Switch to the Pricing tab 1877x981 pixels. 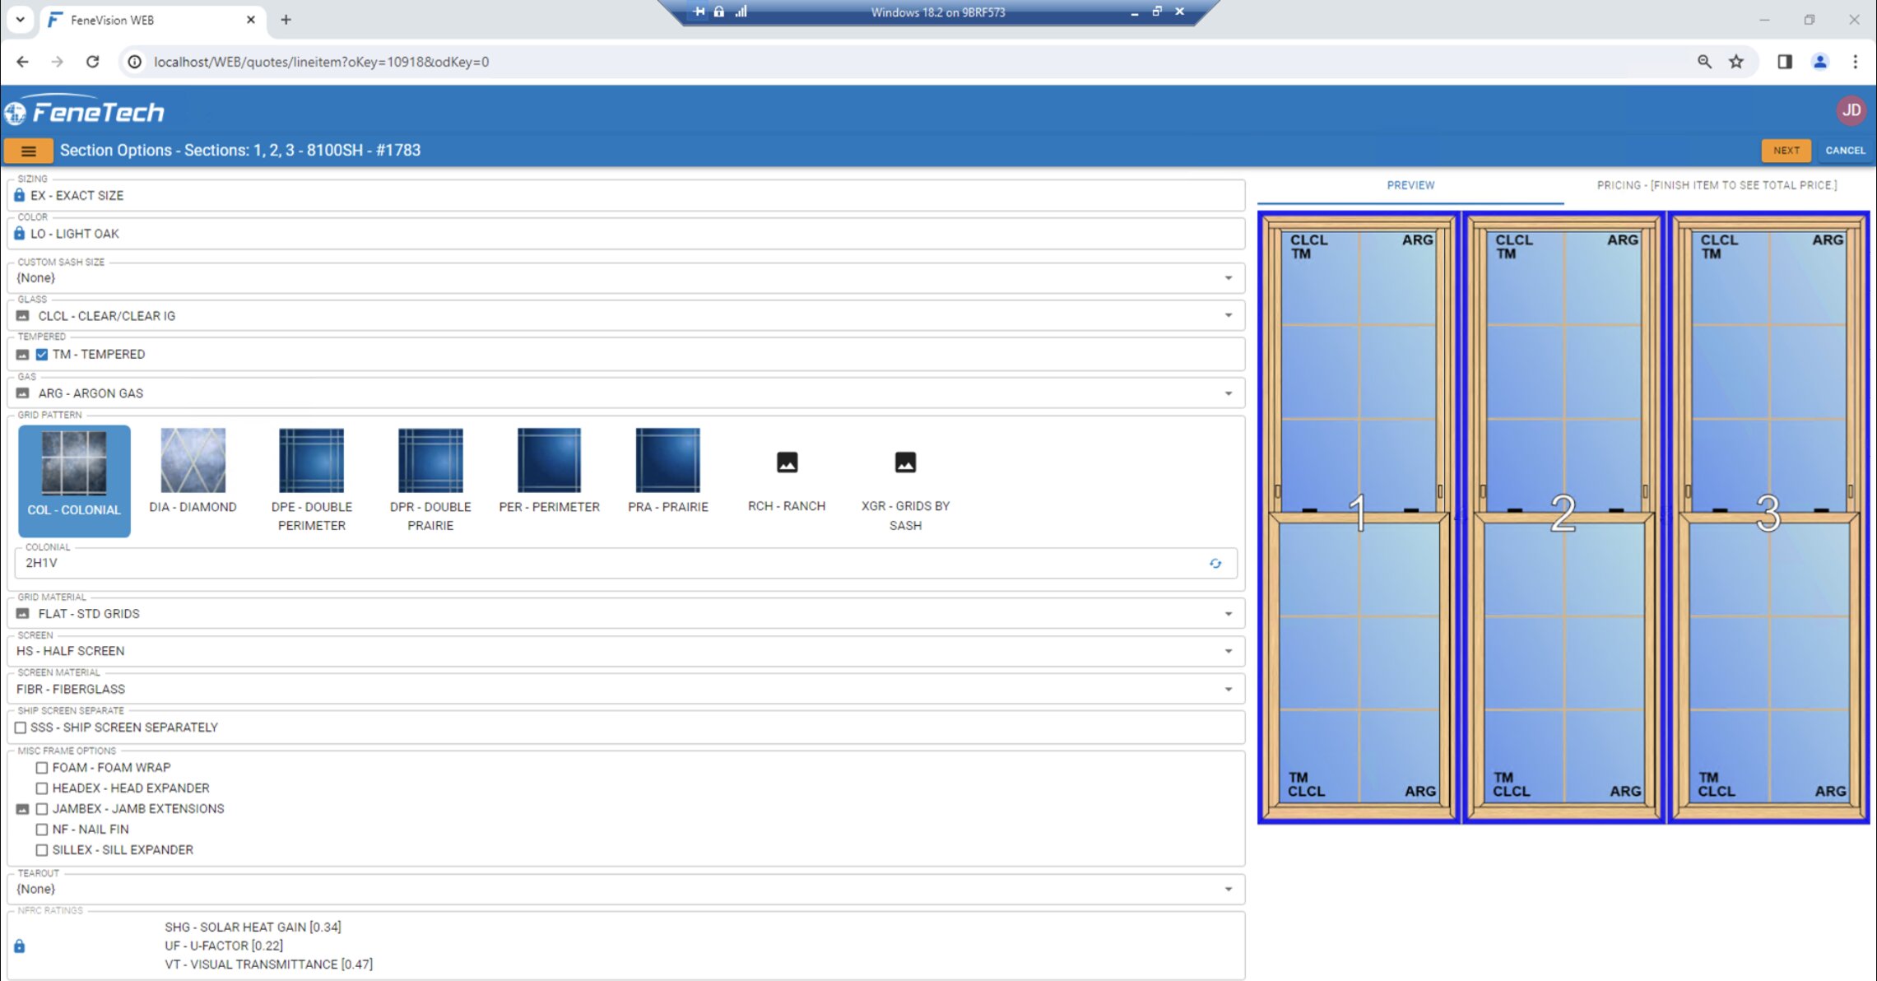(x=1716, y=185)
